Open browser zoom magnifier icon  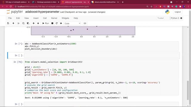click(147, 7)
